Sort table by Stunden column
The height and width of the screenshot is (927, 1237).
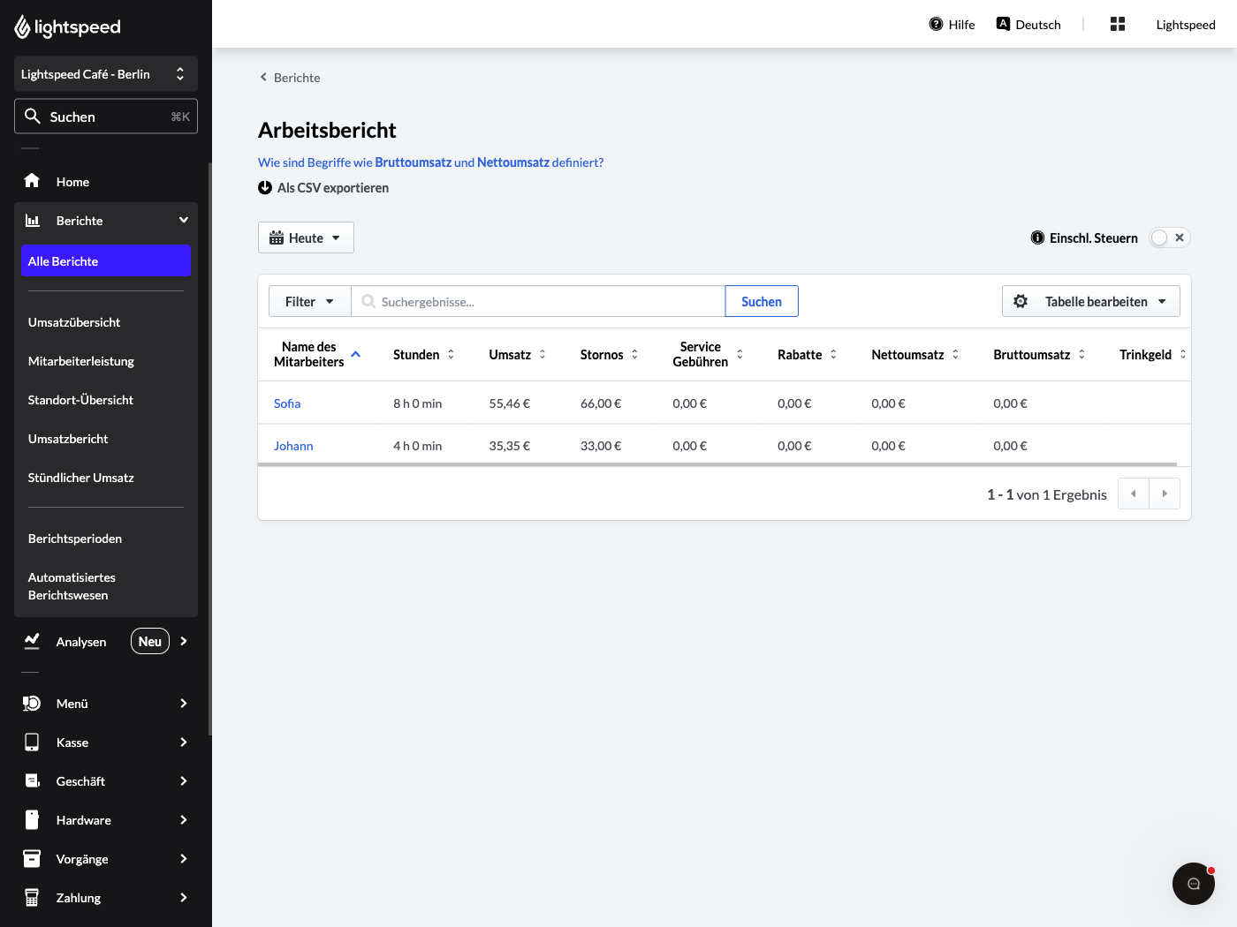424,354
